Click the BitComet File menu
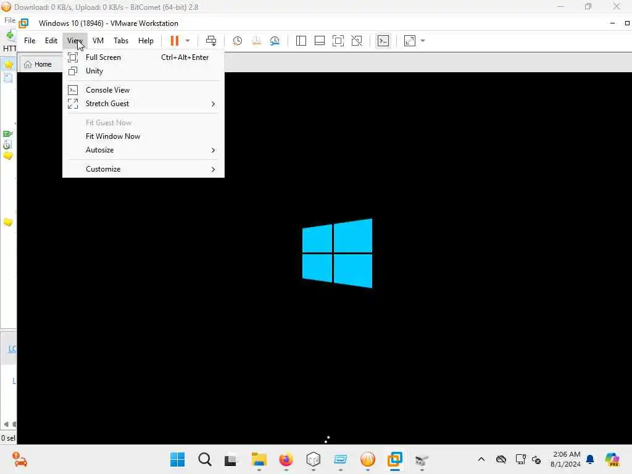 (x=9, y=20)
